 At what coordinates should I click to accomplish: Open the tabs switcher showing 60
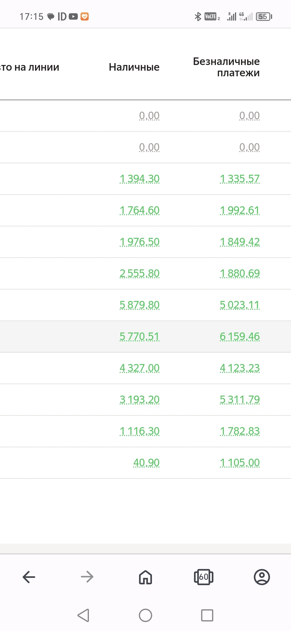pos(204,577)
